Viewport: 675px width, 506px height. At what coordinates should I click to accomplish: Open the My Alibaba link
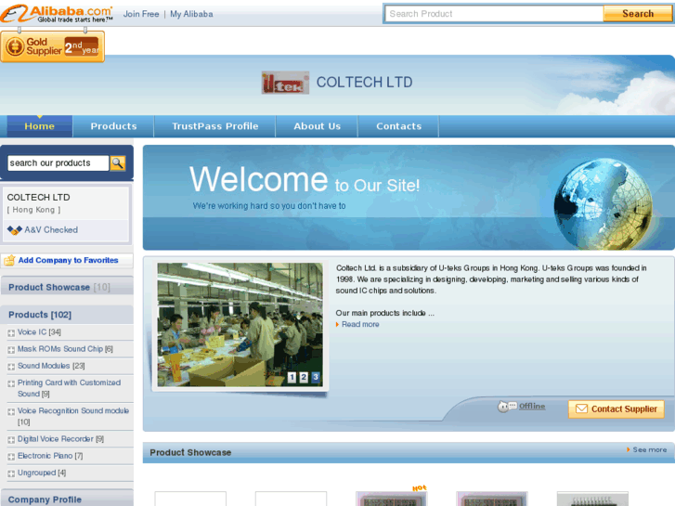191,14
